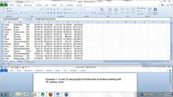Screen dimensions: 173x97
Task: Click the Excel fill color bucket
Action: tap(38, 13)
